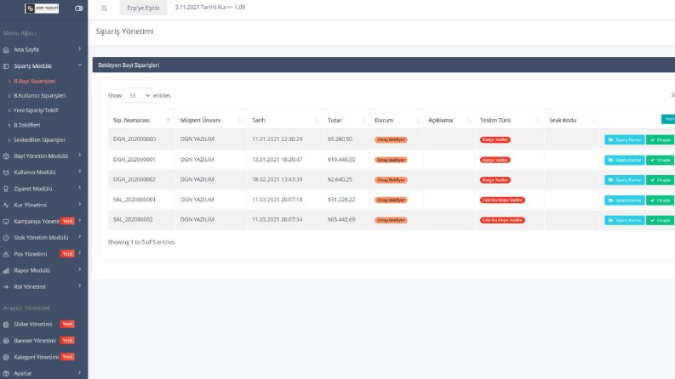
Task: Click the Pos Yönetimi icon
Action: [x=6, y=254]
